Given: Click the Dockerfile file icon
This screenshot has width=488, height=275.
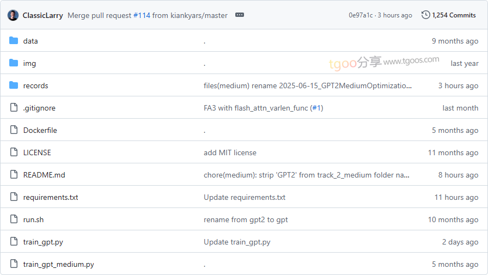Looking at the screenshot, I should click(14, 130).
